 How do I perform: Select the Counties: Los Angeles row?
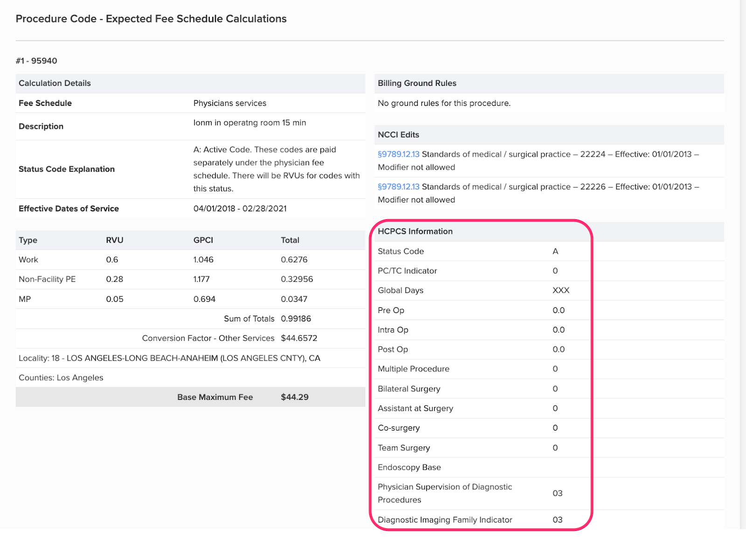click(61, 378)
